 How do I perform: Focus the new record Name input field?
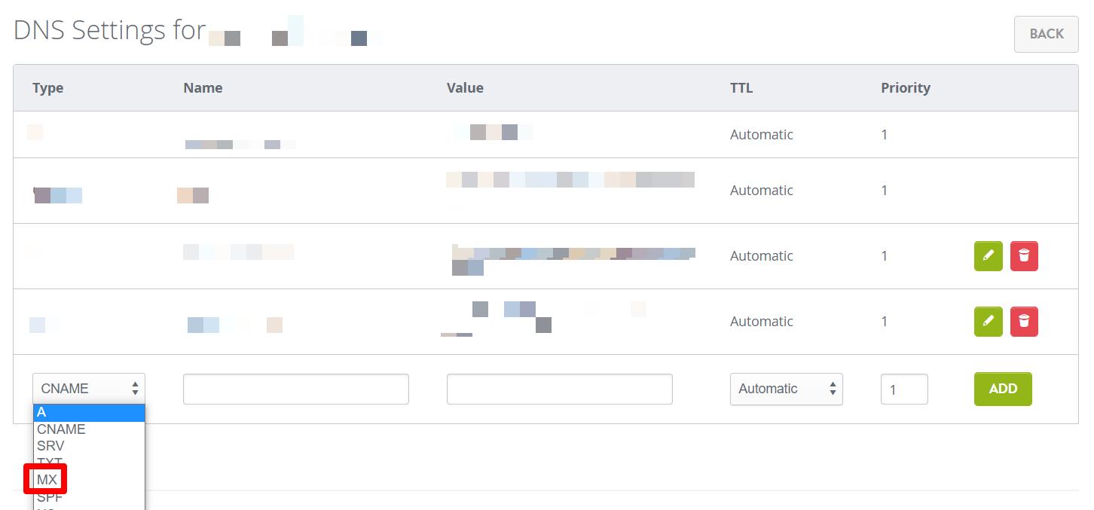295,389
